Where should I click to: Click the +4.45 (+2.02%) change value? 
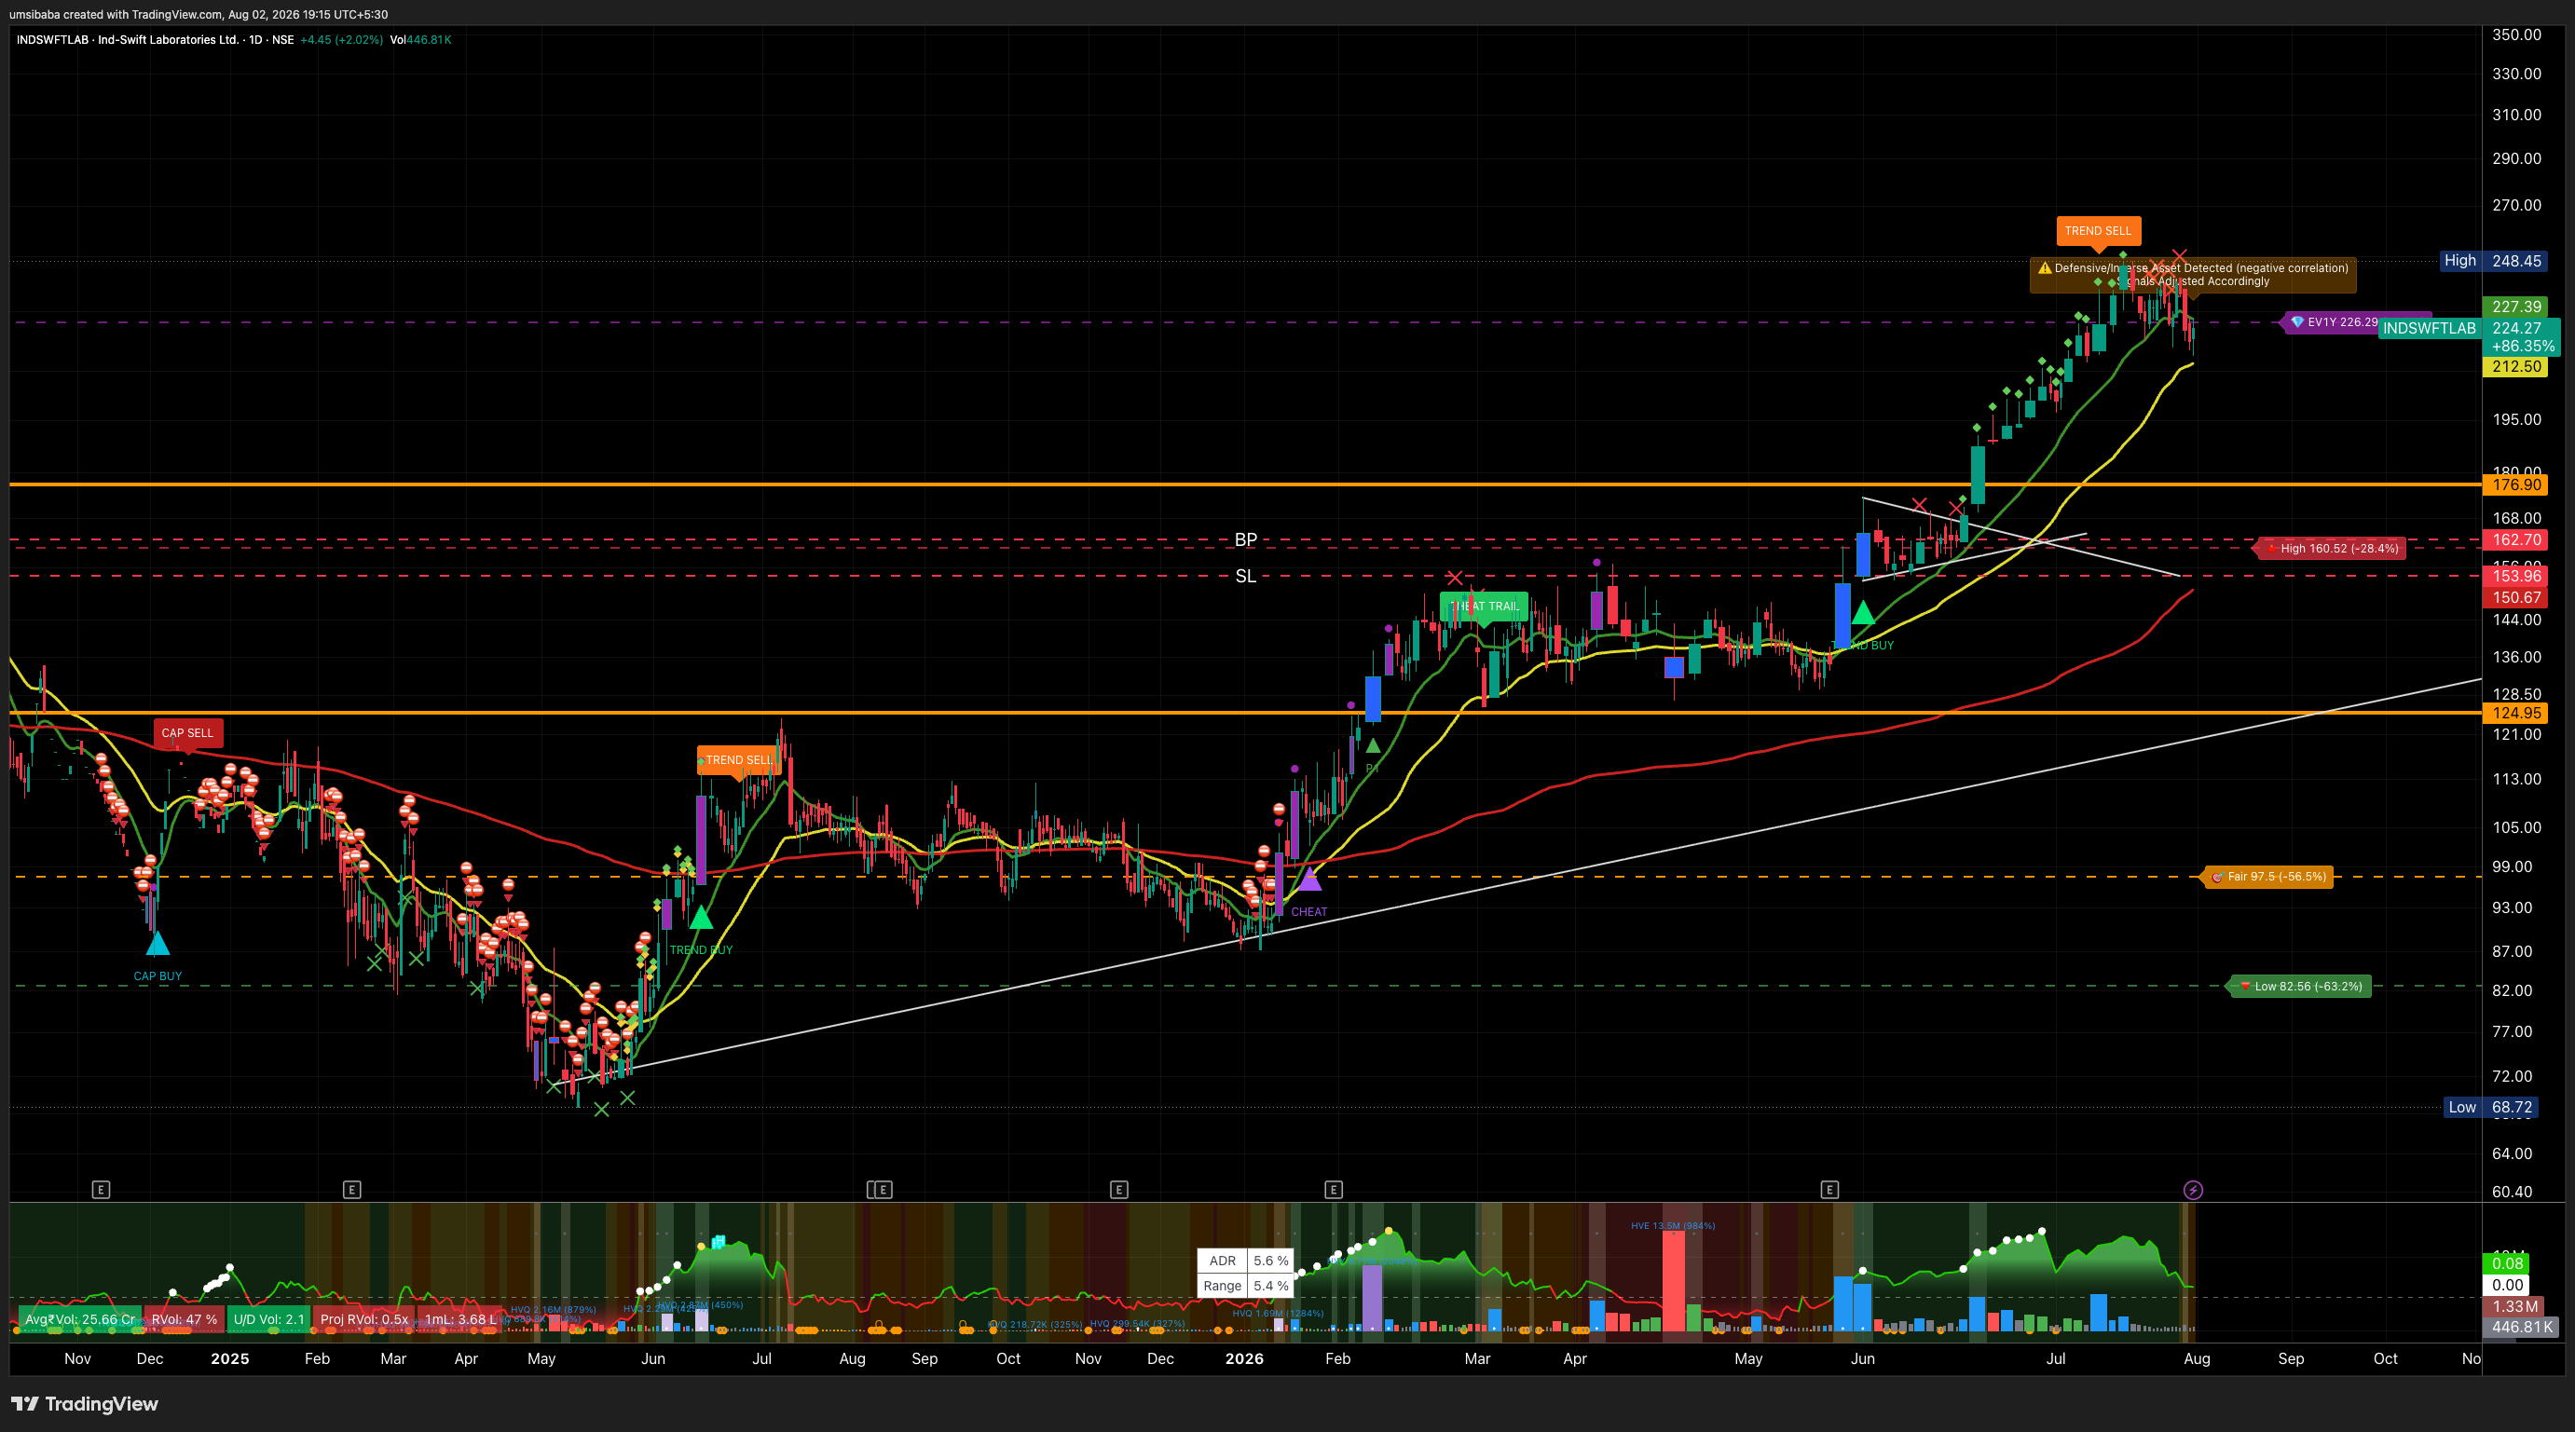[341, 40]
